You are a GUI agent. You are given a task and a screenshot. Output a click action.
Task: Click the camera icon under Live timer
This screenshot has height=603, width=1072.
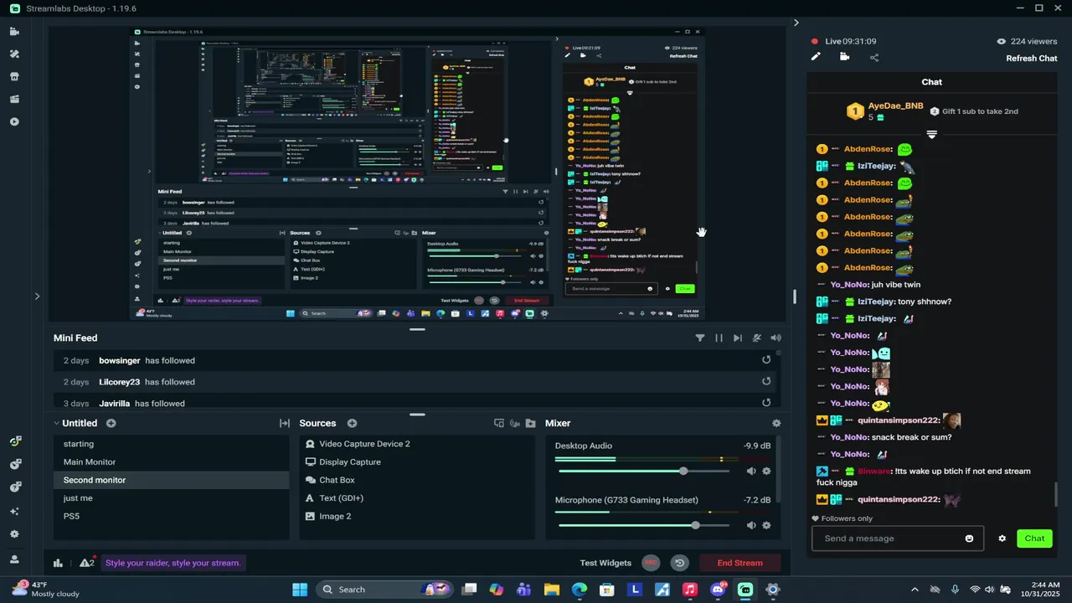(x=844, y=57)
